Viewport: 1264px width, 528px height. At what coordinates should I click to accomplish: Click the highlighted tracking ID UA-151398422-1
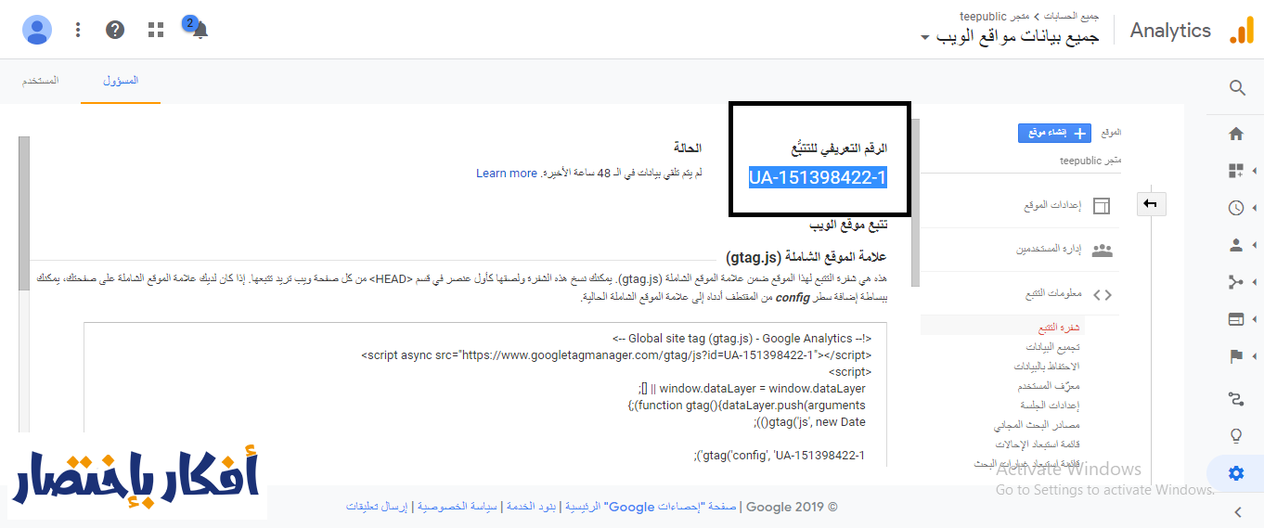tap(818, 177)
